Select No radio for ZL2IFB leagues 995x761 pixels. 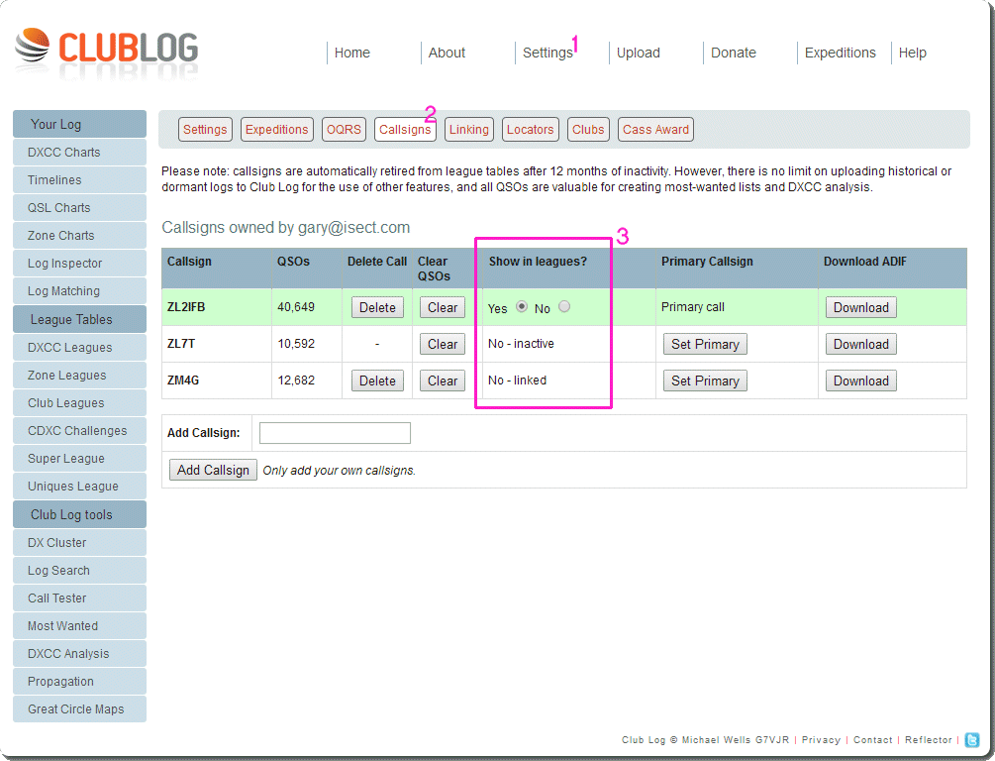click(x=564, y=307)
